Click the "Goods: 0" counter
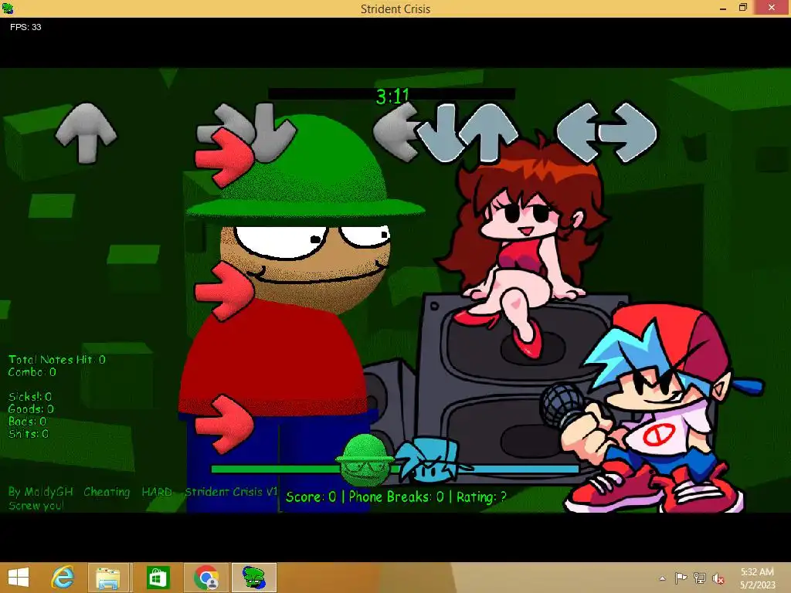 (x=31, y=409)
